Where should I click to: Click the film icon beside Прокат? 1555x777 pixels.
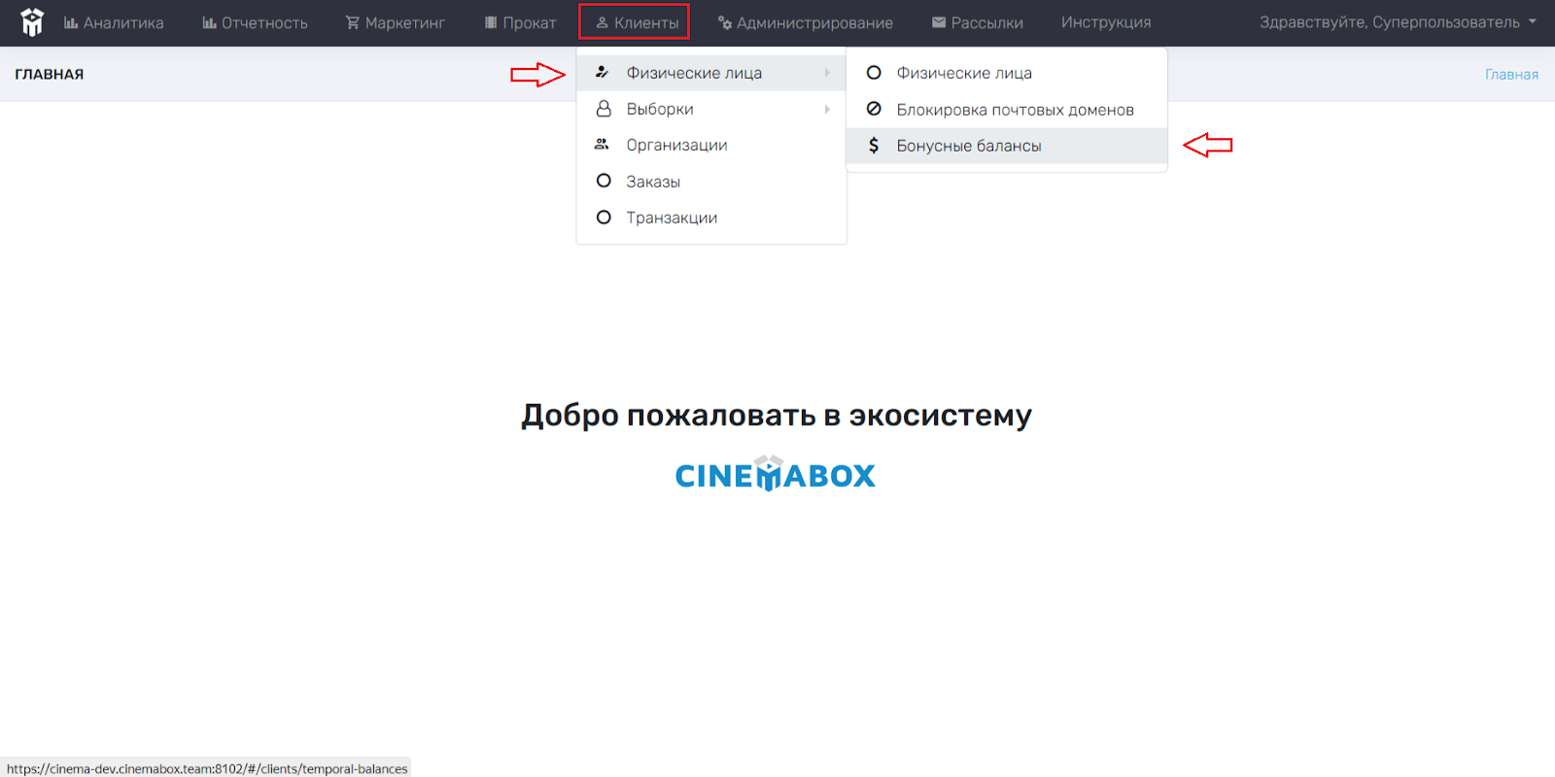(x=491, y=22)
